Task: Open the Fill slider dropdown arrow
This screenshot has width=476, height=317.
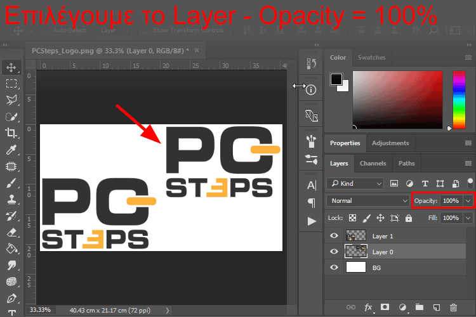Action: pyautogui.click(x=468, y=218)
